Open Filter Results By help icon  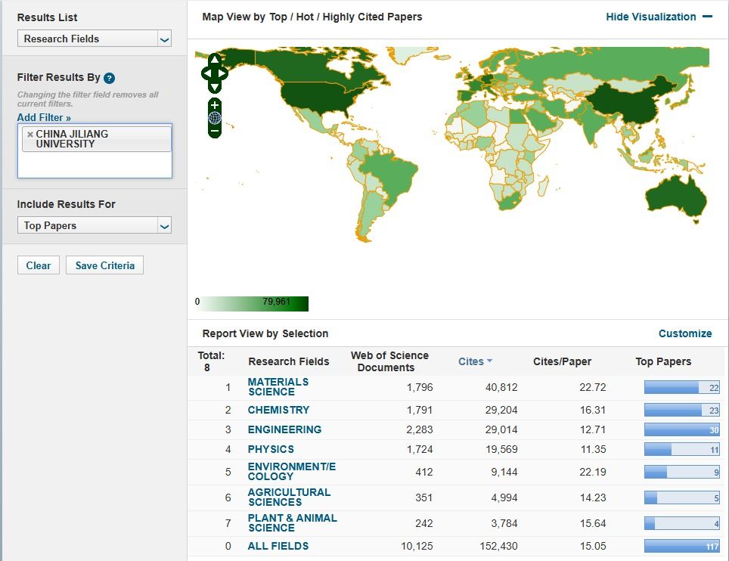pyautogui.click(x=110, y=78)
